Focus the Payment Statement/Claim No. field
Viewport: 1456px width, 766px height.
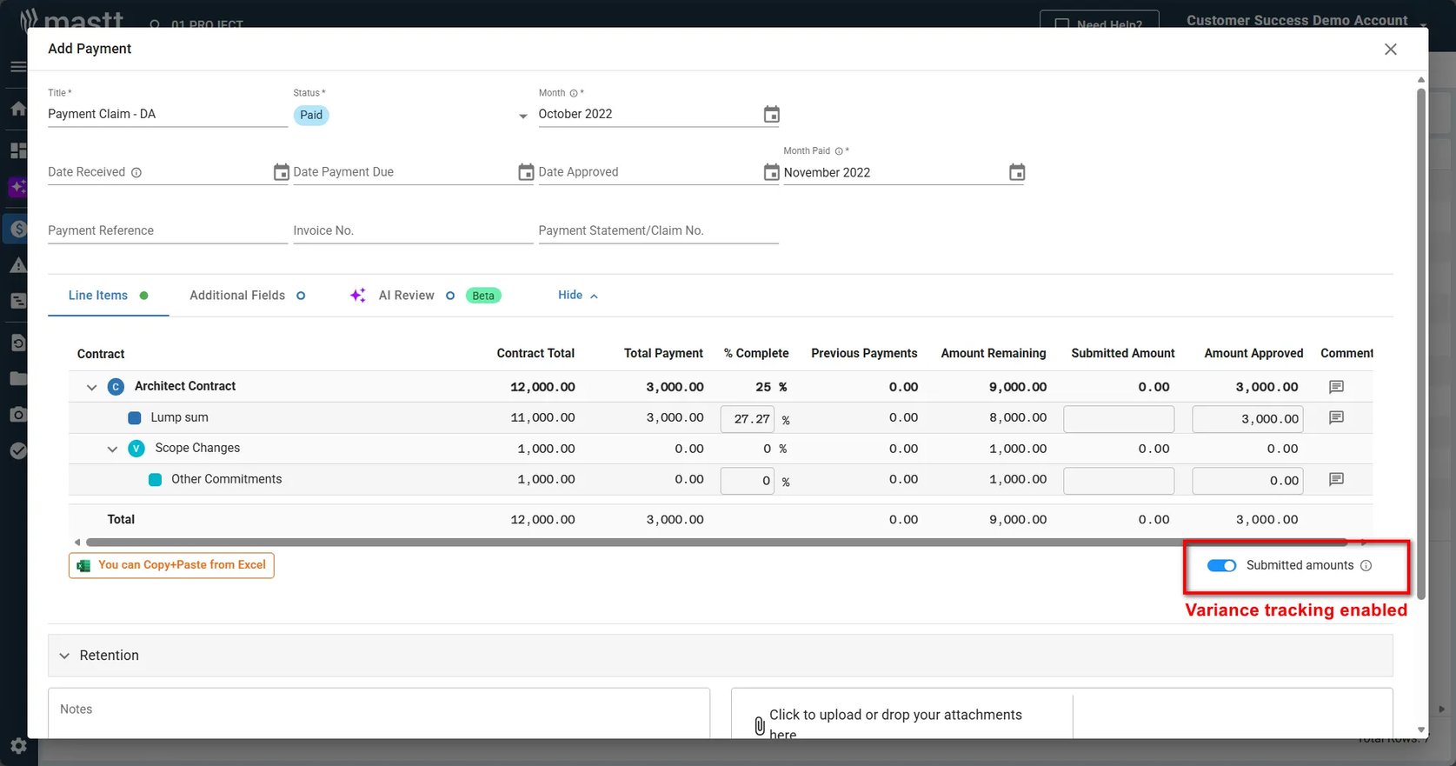pyautogui.click(x=658, y=230)
